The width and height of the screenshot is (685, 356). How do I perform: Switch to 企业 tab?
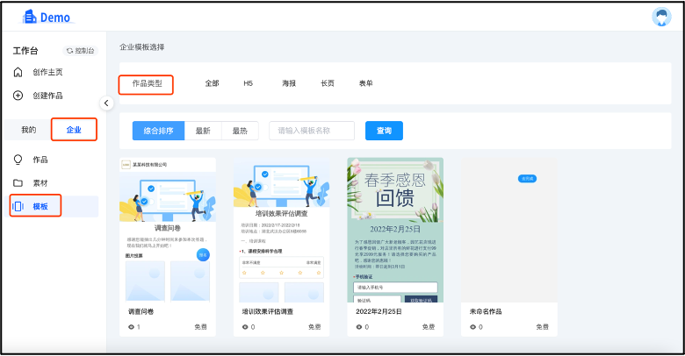(74, 130)
